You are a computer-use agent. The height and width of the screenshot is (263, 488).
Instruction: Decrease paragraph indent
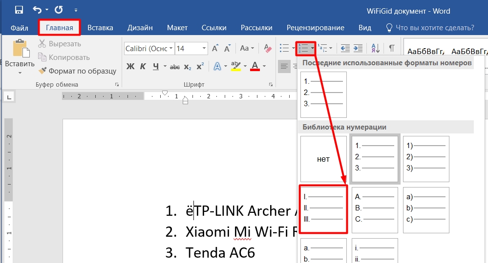pos(345,48)
